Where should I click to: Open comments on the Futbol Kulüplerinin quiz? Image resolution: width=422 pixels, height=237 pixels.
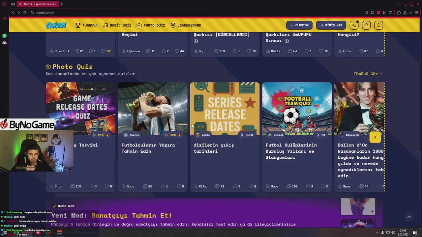(x=309, y=186)
